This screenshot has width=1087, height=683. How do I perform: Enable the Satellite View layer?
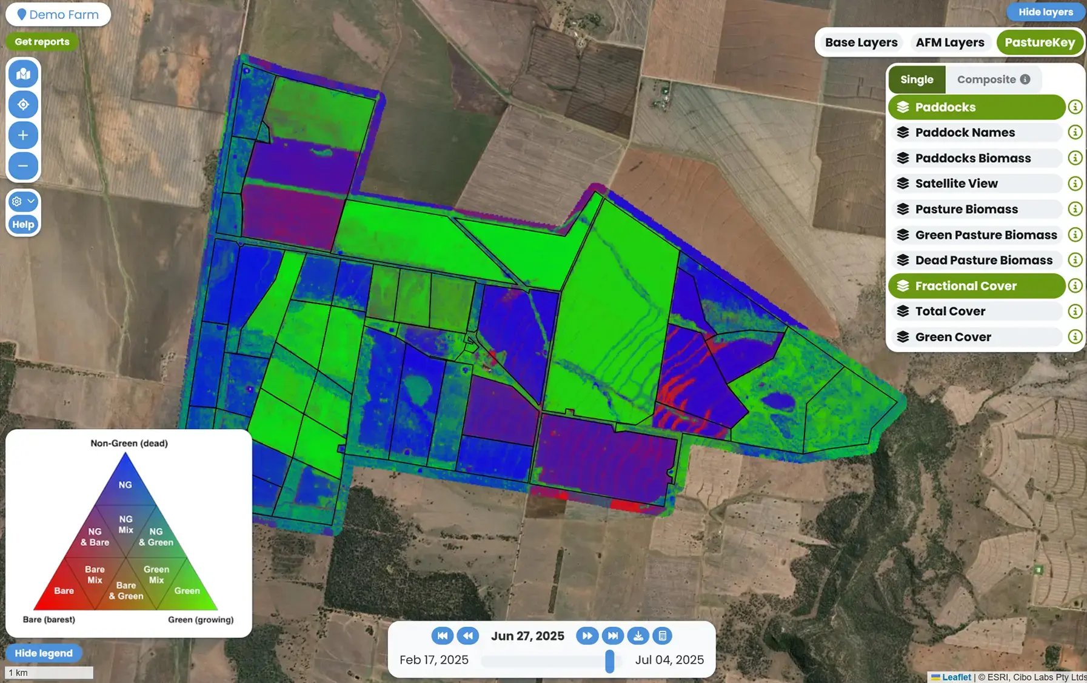tap(976, 184)
